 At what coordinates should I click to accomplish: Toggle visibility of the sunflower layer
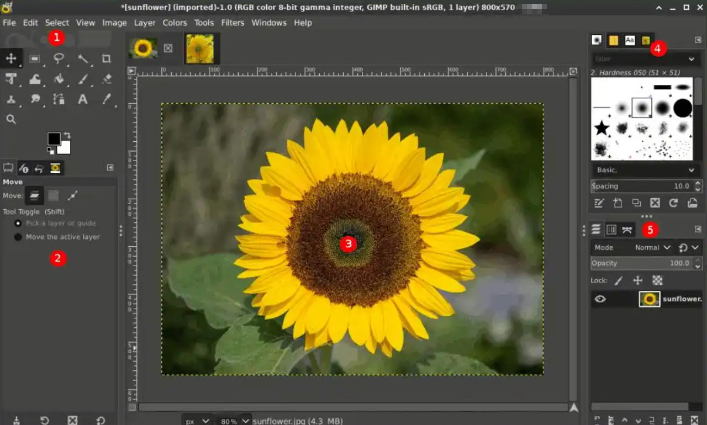pos(600,299)
